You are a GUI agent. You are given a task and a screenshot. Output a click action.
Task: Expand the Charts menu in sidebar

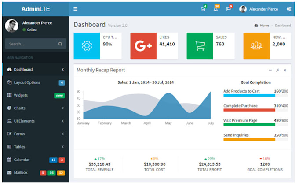[36, 108]
